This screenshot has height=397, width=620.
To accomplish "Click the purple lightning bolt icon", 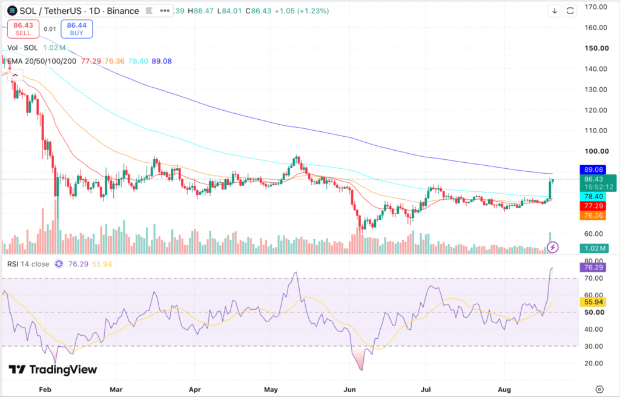I will pyautogui.click(x=552, y=248).
